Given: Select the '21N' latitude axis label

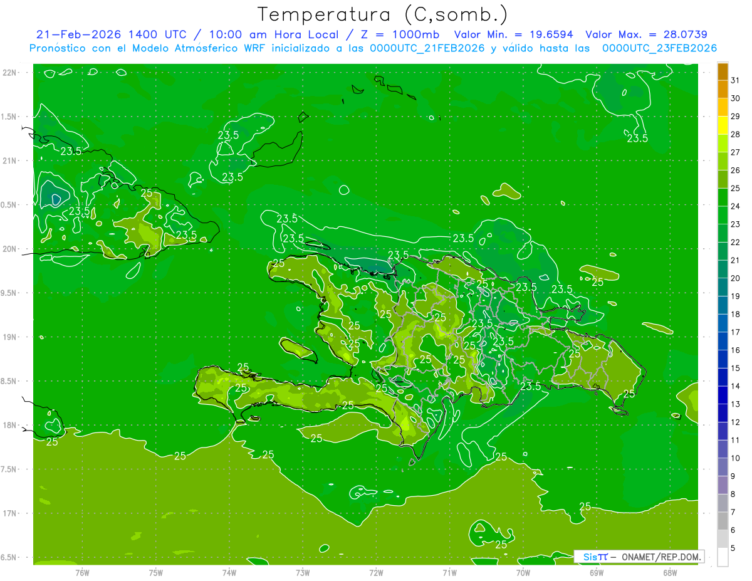Looking at the screenshot, I should click(9, 160).
